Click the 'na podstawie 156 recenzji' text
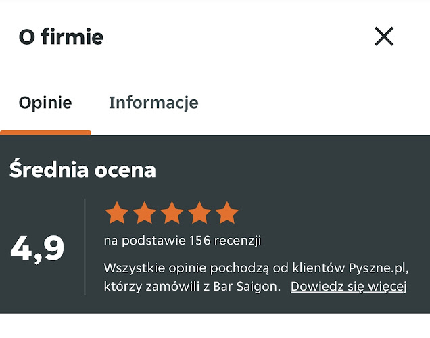The width and height of the screenshot is (430, 338). coord(182,241)
